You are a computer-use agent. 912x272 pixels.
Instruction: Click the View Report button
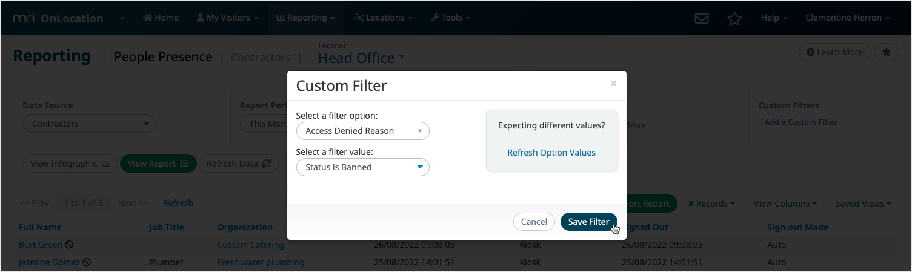[x=158, y=164]
